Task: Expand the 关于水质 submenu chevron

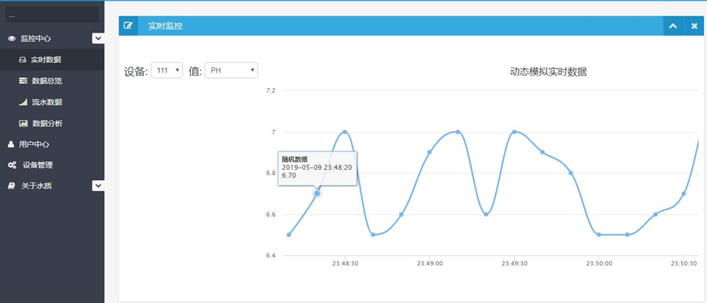Action: pos(98,186)
